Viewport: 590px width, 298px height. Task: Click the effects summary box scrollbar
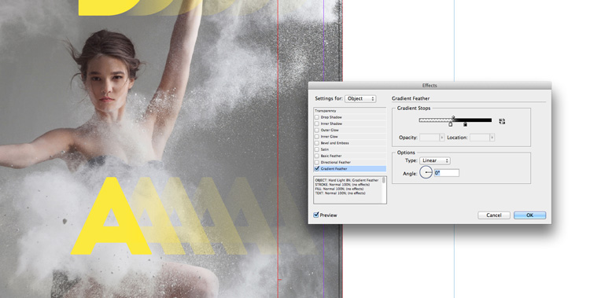coord(384,189)
